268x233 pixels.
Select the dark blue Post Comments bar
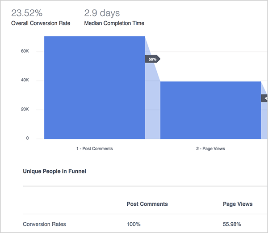click(x=94, y=87)
